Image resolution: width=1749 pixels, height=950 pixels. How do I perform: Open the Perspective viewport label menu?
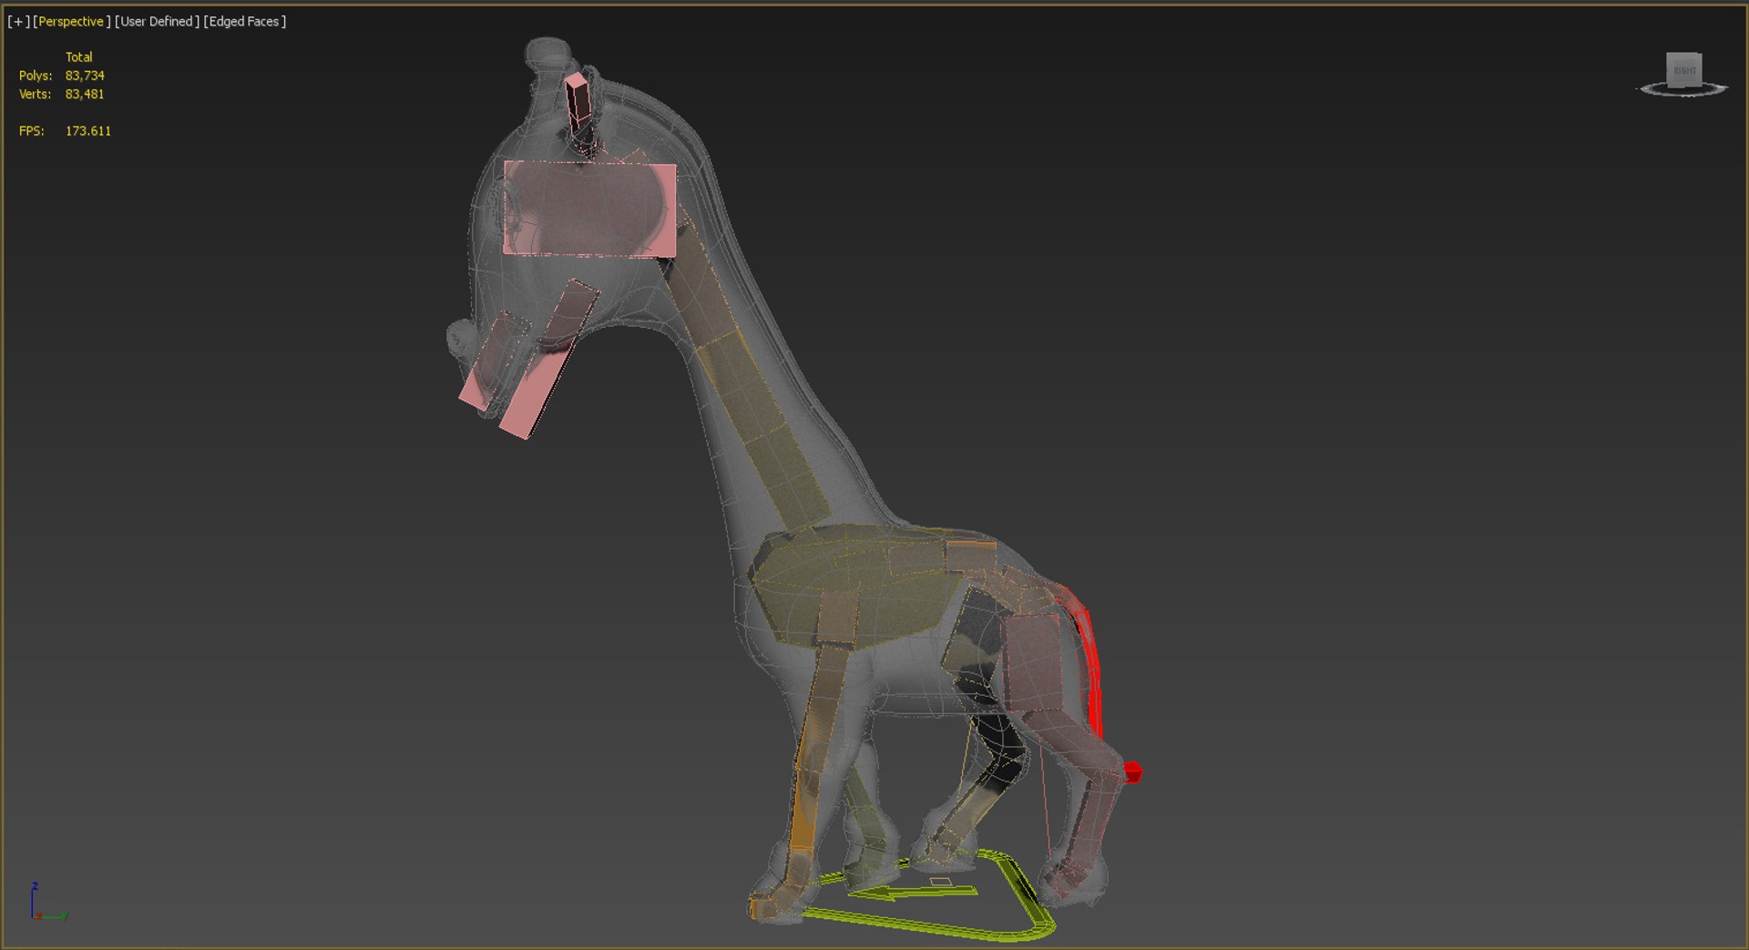tap(71, 21)
